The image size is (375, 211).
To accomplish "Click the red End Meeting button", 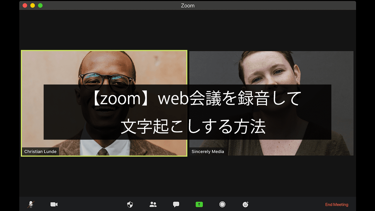I will tap(337, 205).
